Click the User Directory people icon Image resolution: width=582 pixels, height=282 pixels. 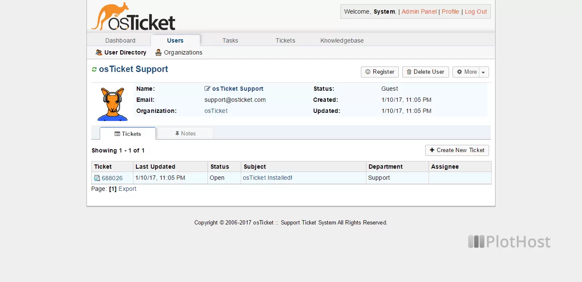pos(99,52)
